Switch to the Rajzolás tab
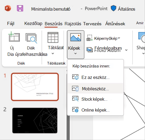This screenshot has height=140, width=145. 73,24
